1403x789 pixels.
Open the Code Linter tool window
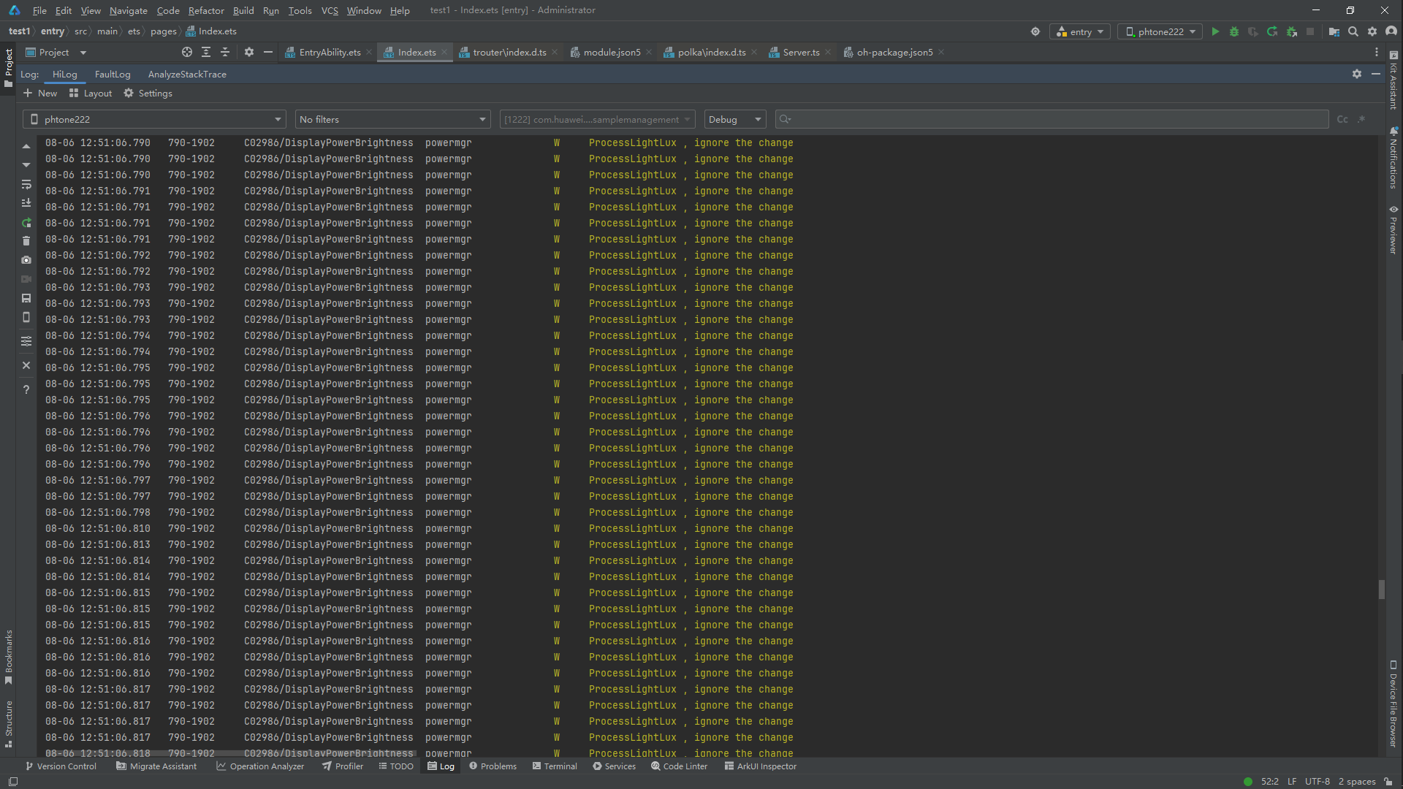point(679,766)
